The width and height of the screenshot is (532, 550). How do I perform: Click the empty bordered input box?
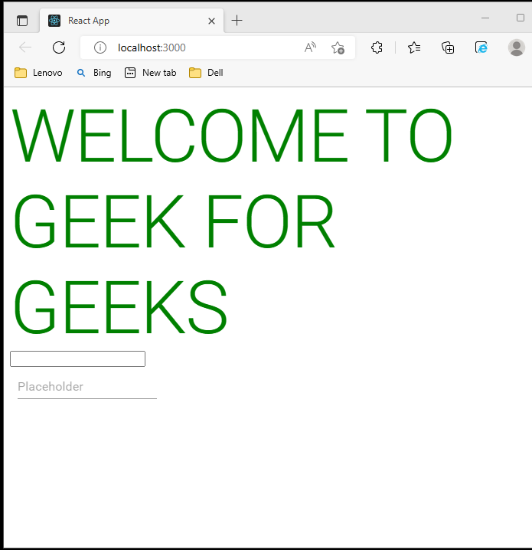click(77, 358)
